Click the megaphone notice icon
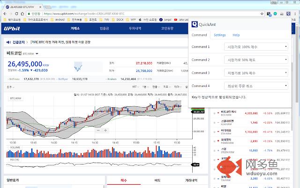 (8, 42)
